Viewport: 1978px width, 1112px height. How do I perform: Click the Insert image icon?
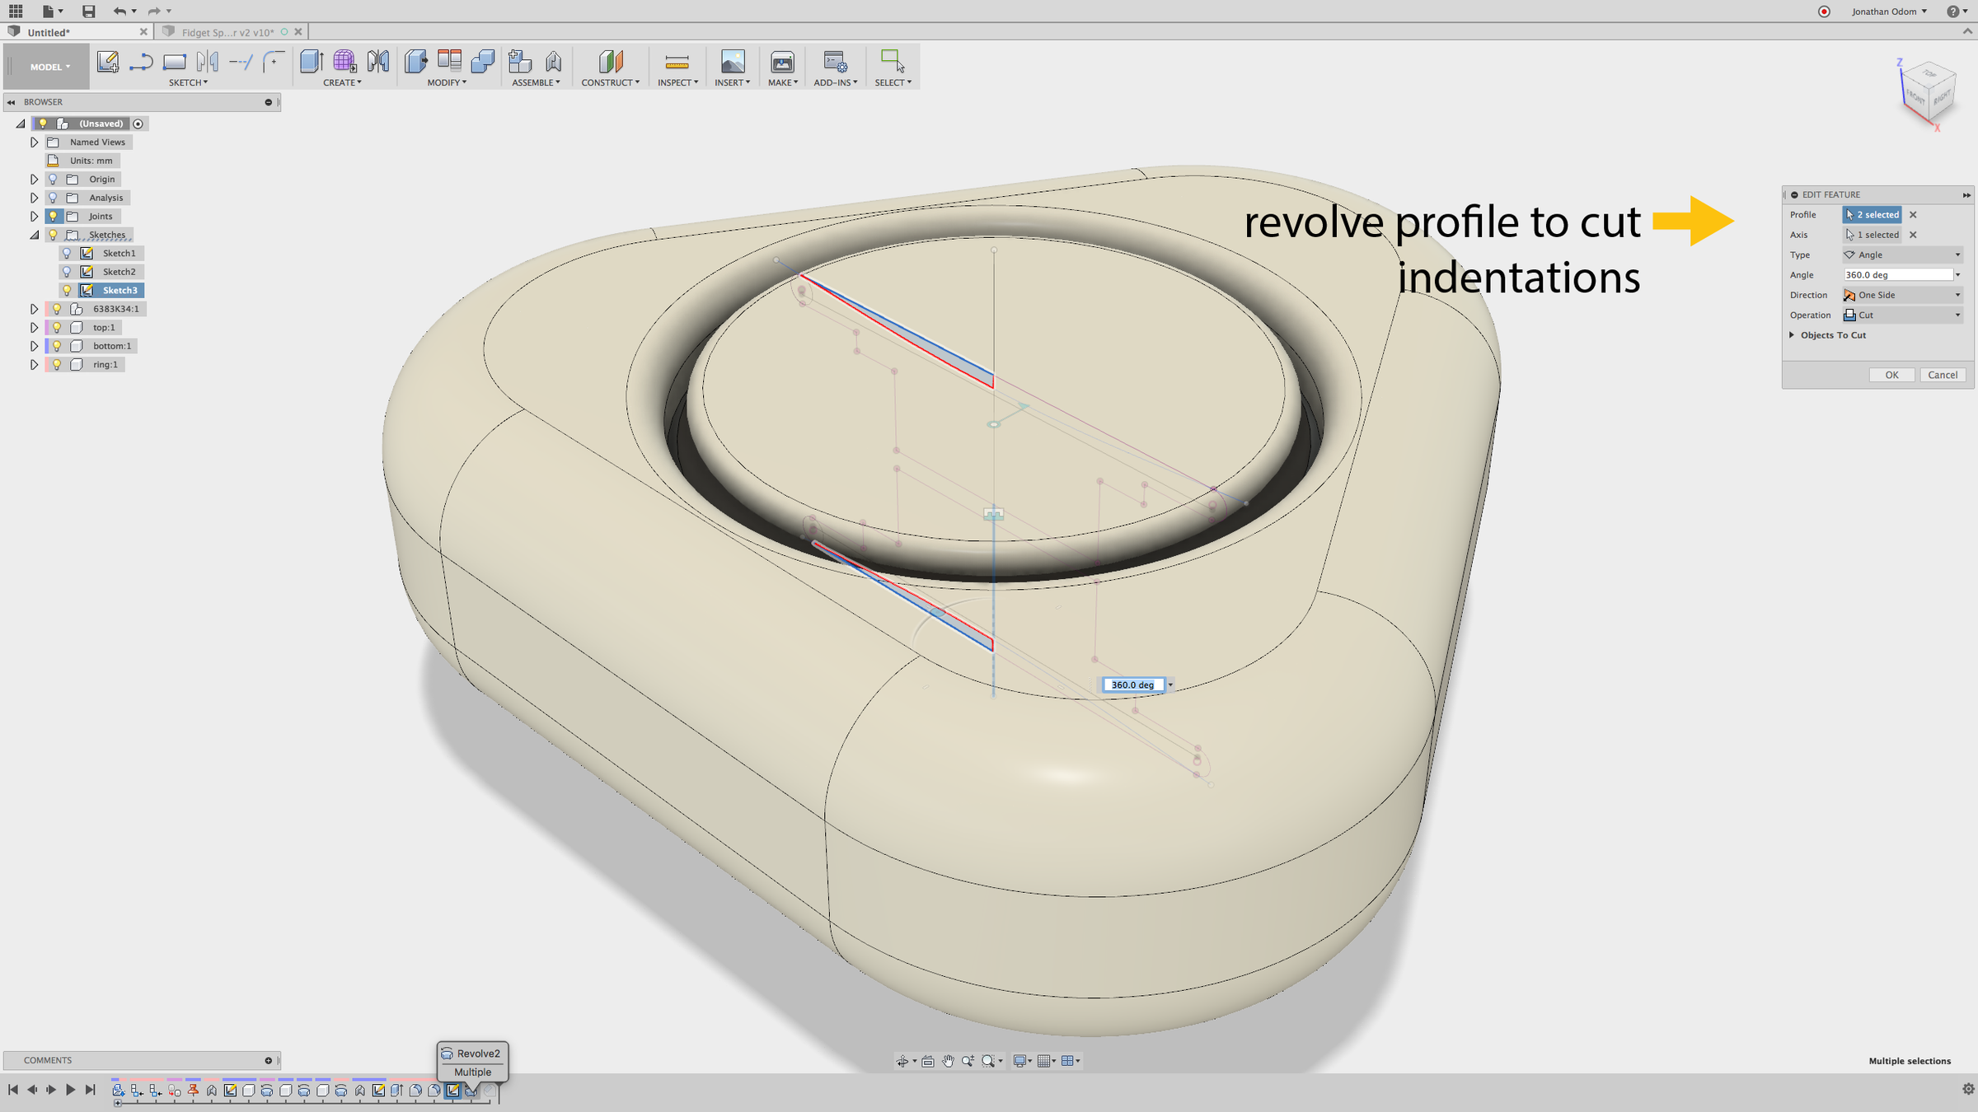tap(732, 62)
